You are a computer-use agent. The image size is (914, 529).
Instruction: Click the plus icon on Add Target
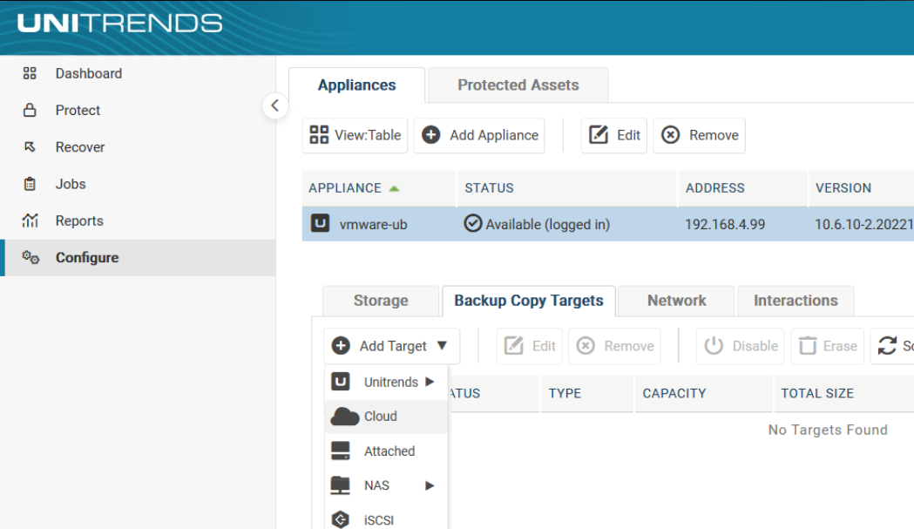(341, 346)
